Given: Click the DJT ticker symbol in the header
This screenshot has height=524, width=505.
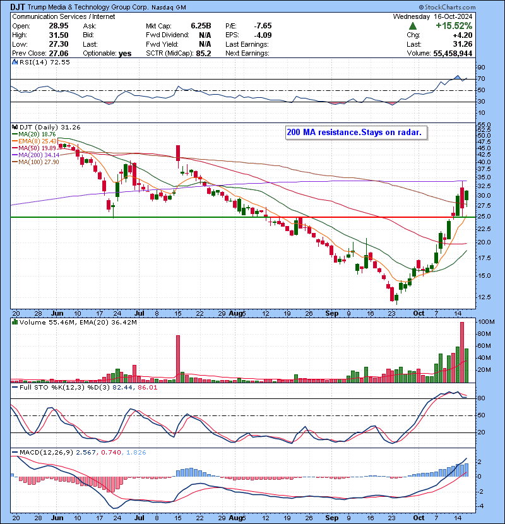Looking at the screenshot, I should pos(18,7).
